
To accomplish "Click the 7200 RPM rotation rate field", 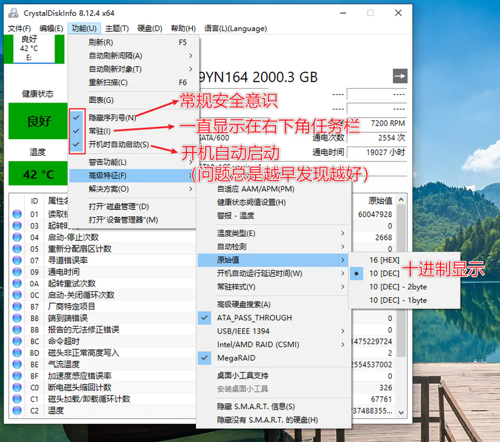I will [377, 123].
